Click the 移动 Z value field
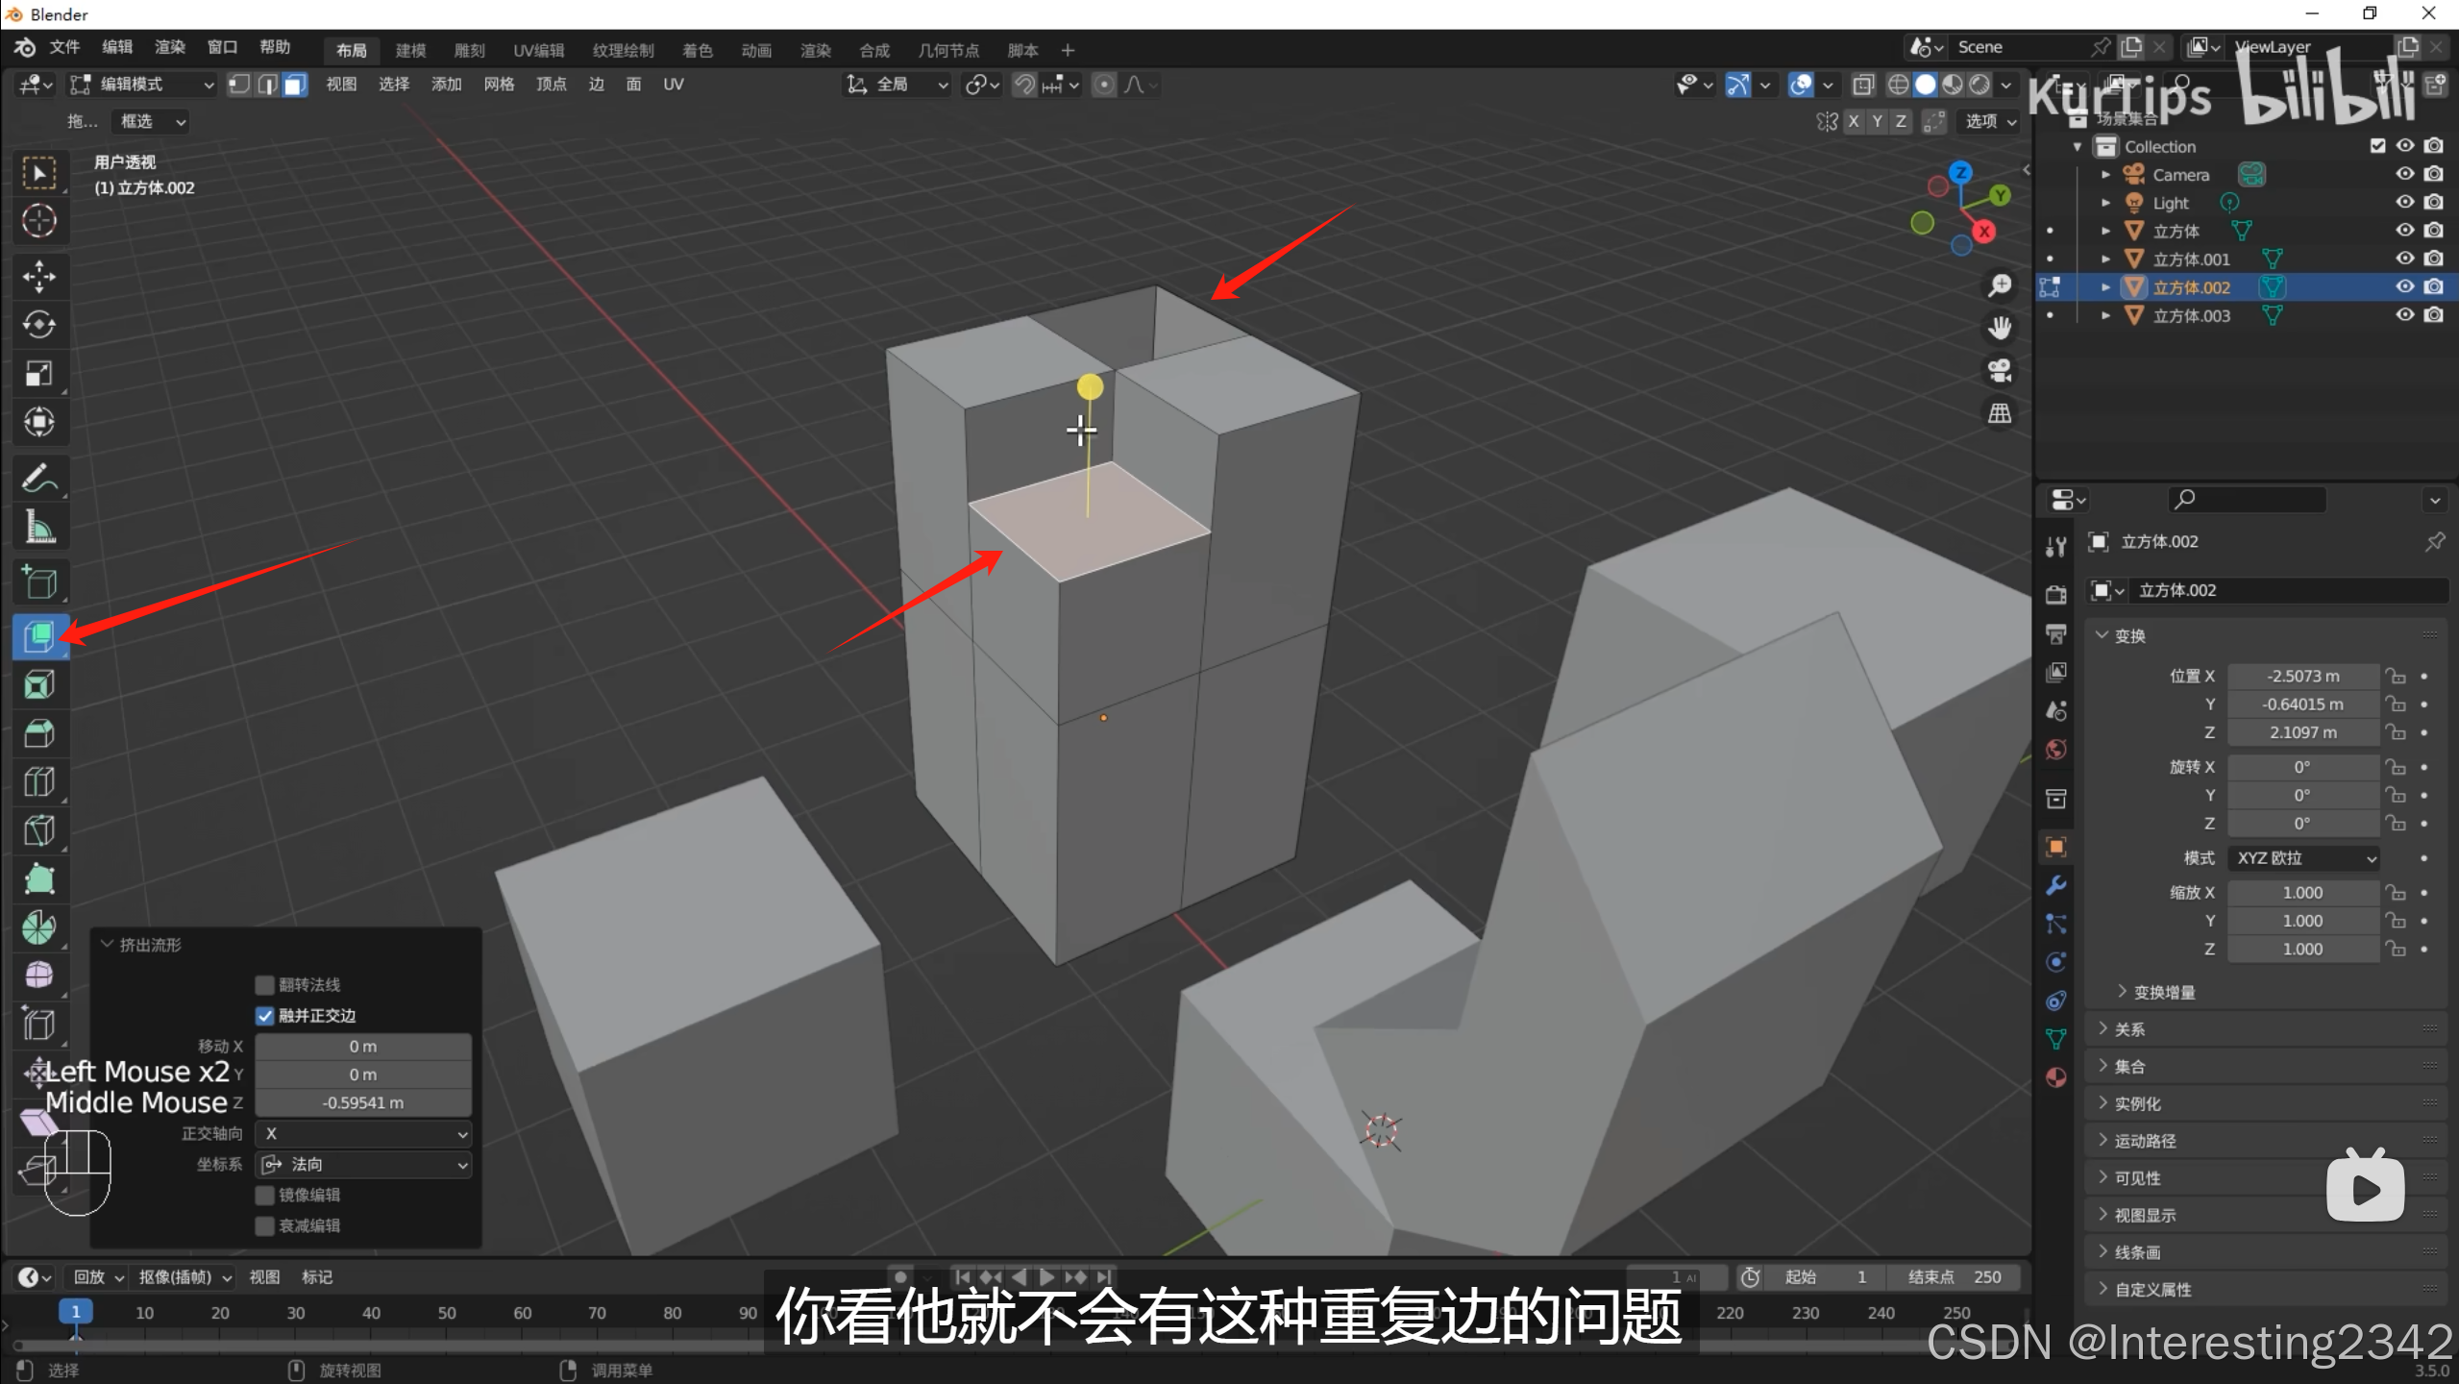The height and width of the screenshot is (1384, 2459). [x=363, y=1103]
